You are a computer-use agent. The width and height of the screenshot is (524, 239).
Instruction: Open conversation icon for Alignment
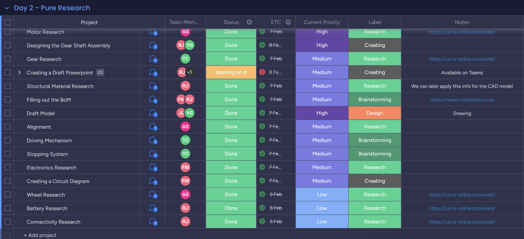point(153,127)
